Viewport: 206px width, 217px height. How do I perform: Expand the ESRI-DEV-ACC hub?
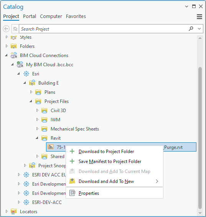pos(19,202)
